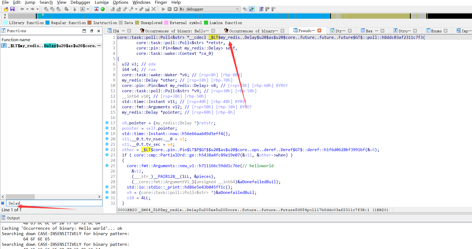
Task: Toggle breakpoint dot on line 29
Action: (107, 187)
